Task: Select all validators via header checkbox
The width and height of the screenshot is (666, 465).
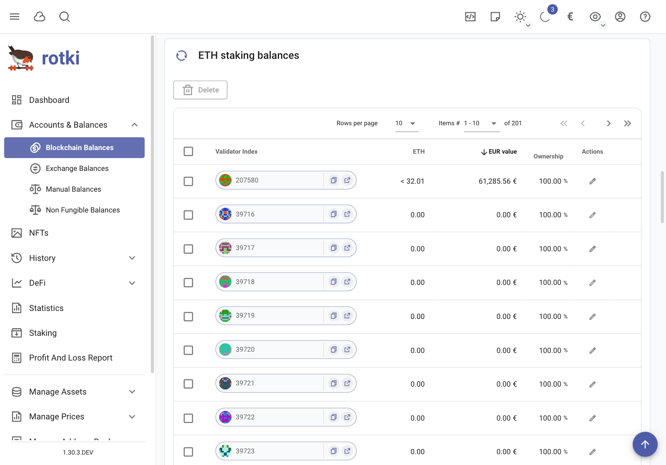Action: click(188, 151)
